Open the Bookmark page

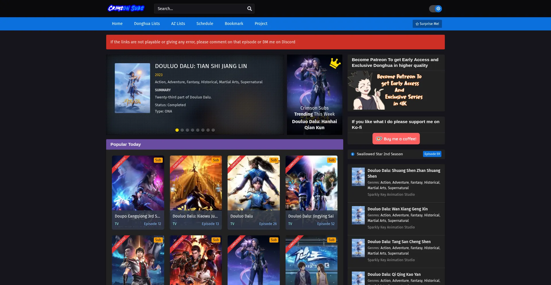234,24
